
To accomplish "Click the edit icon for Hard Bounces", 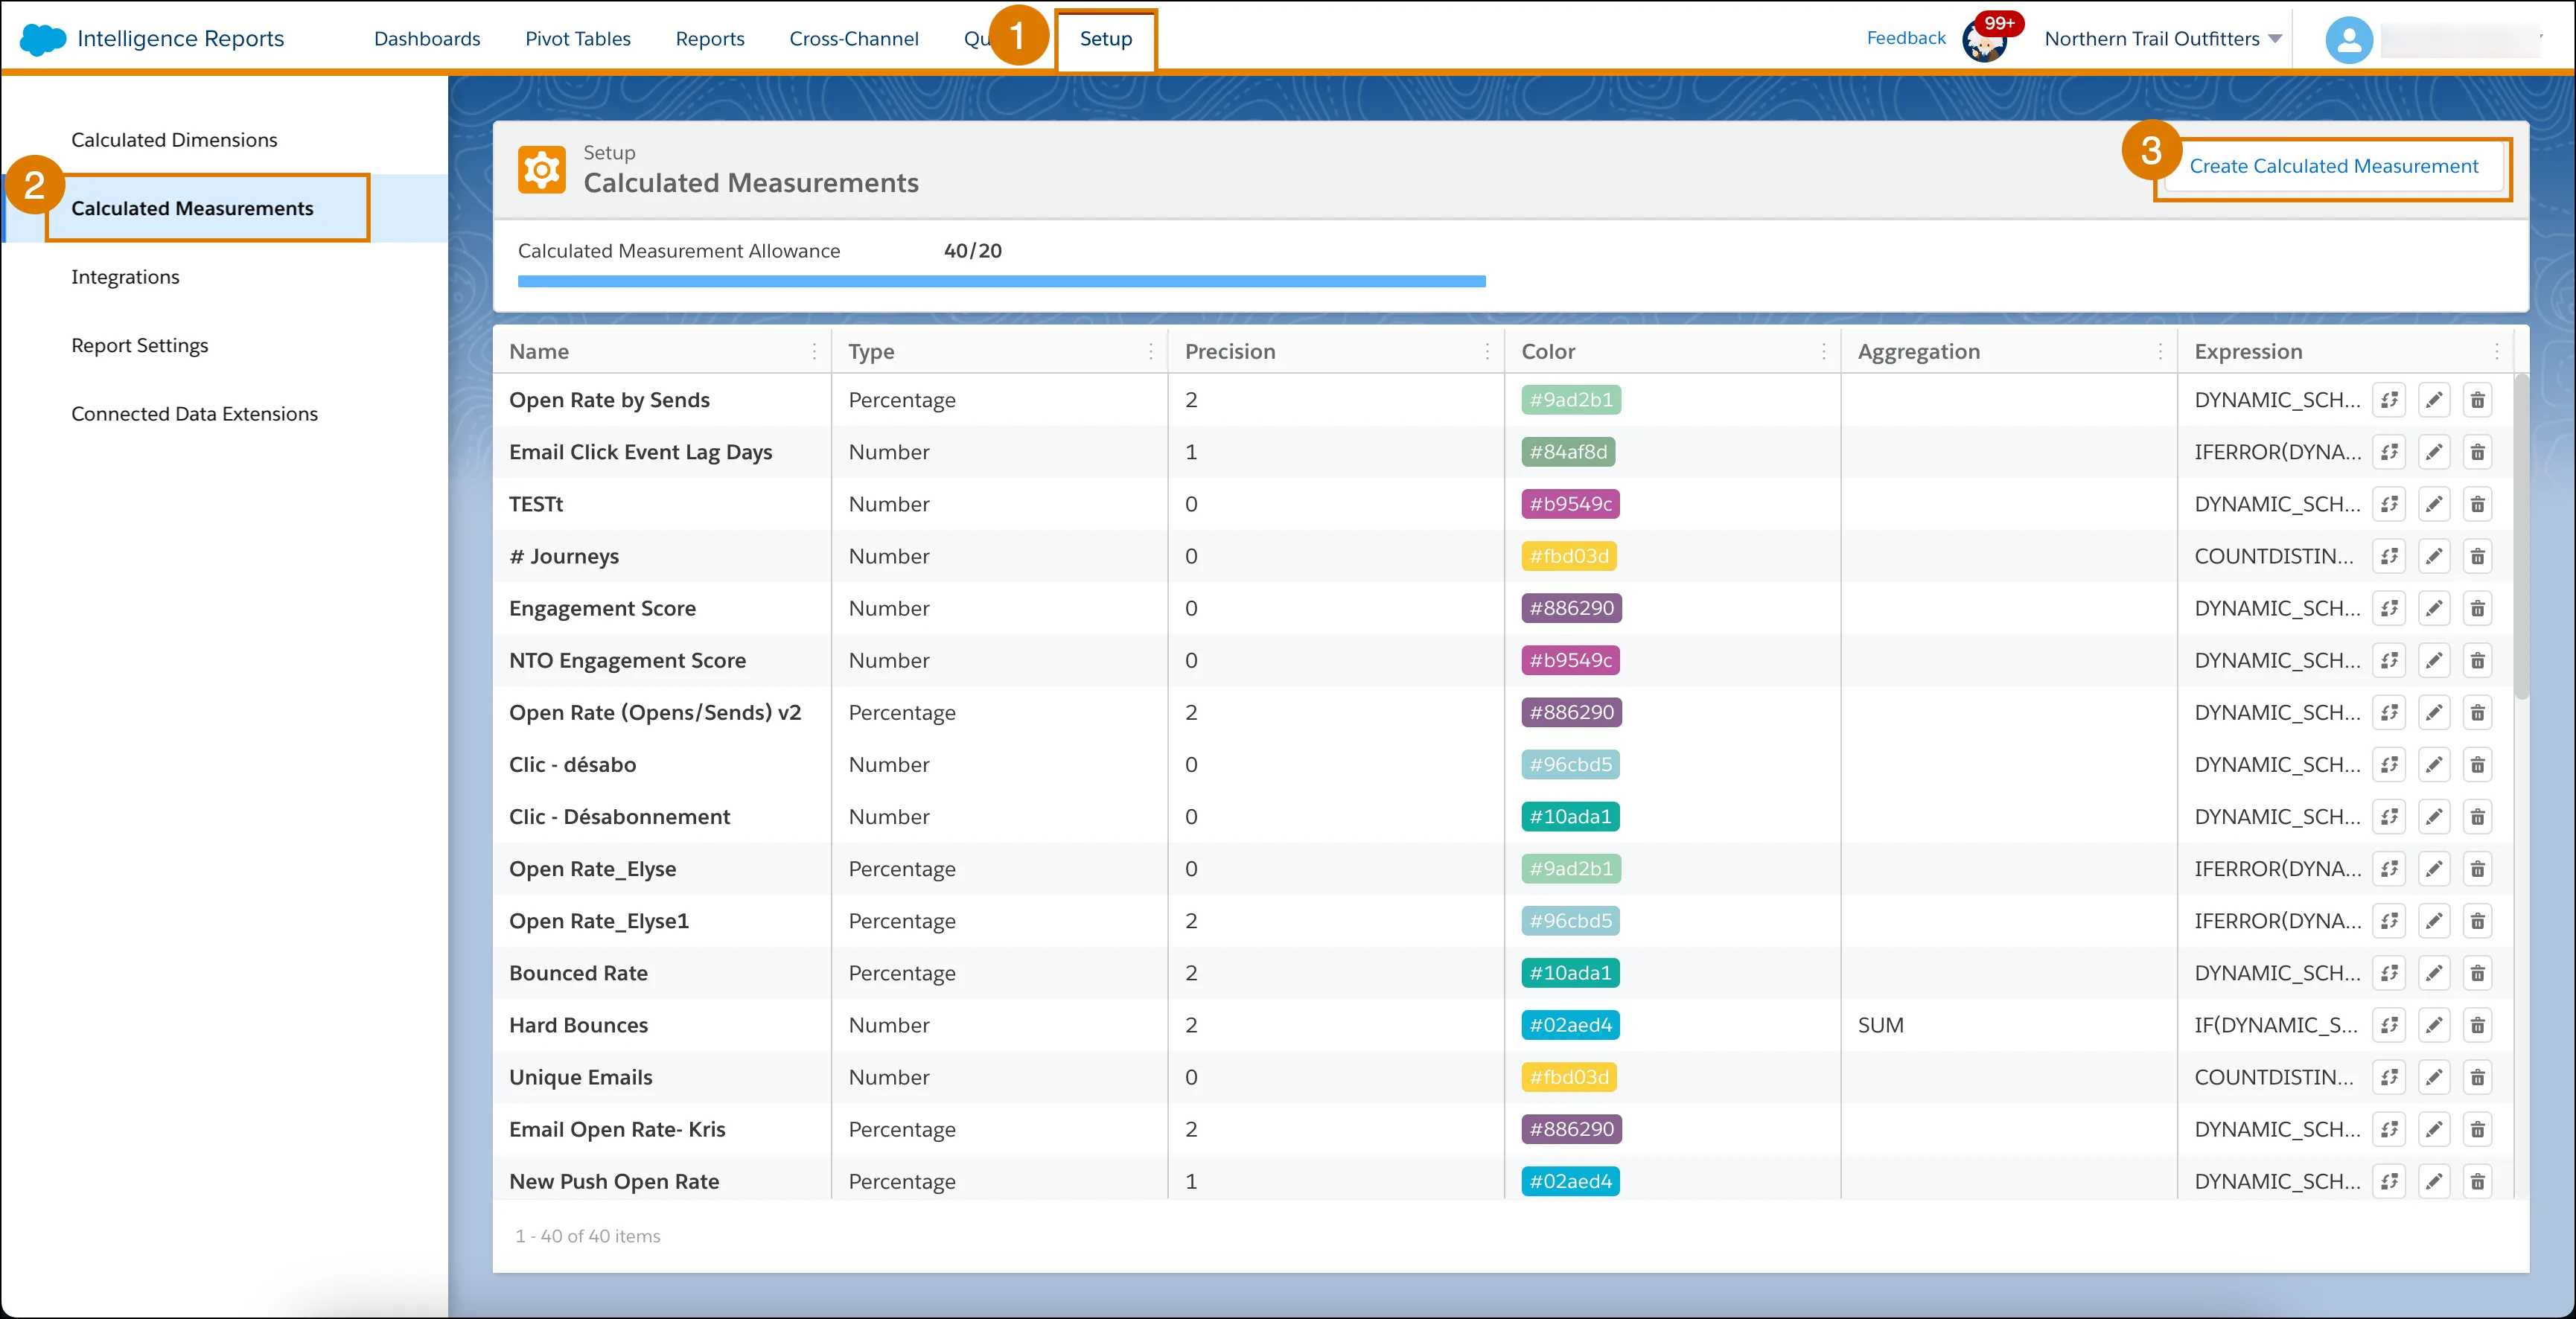I will pos(2433,1024).
